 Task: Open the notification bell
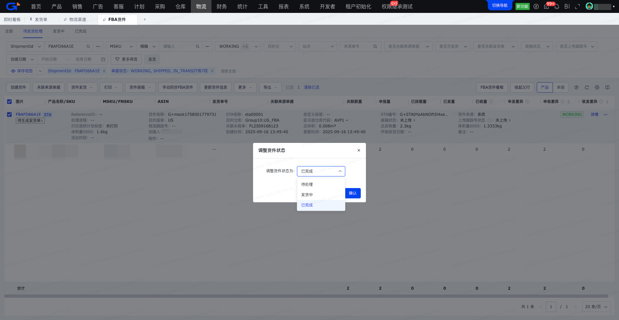tap(557, 6)
